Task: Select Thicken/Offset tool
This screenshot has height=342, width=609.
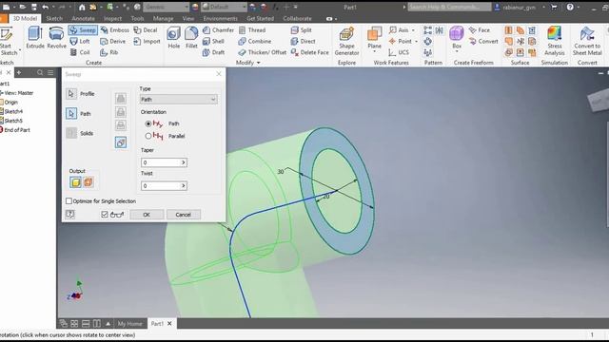Action: pos(263,52)
